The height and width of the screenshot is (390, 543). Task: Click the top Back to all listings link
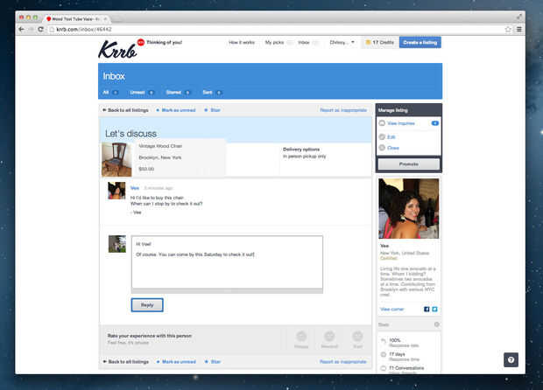click(125, 110)
